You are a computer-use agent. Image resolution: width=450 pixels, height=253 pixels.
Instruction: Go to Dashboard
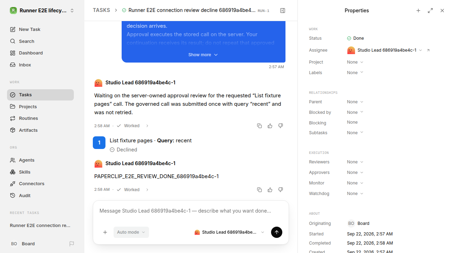click(x=40, y=53)
